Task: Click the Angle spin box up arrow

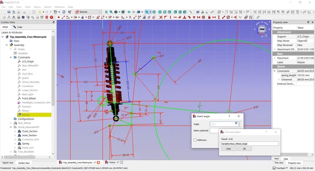Action: click(239, 123)
